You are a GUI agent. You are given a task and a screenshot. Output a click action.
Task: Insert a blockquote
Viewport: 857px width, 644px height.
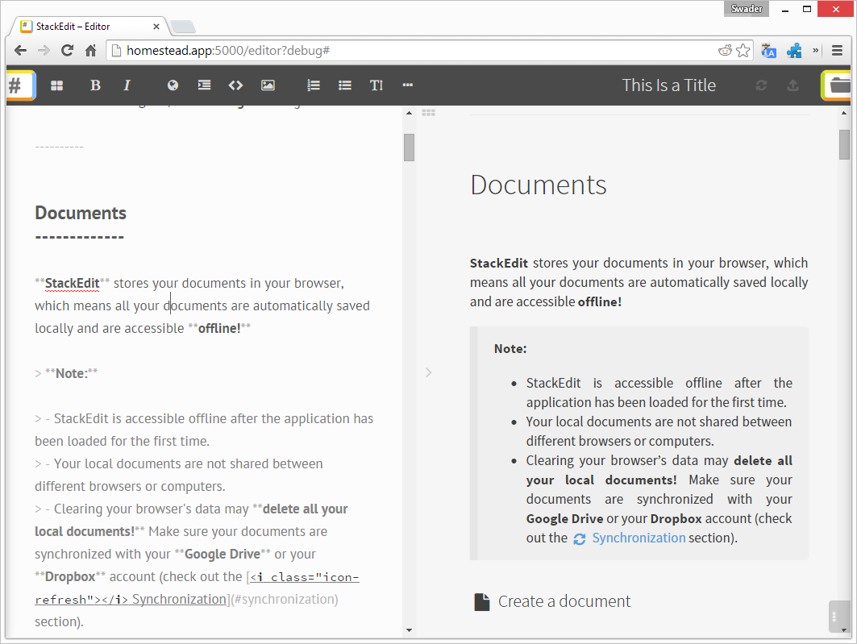pos(204,85)
